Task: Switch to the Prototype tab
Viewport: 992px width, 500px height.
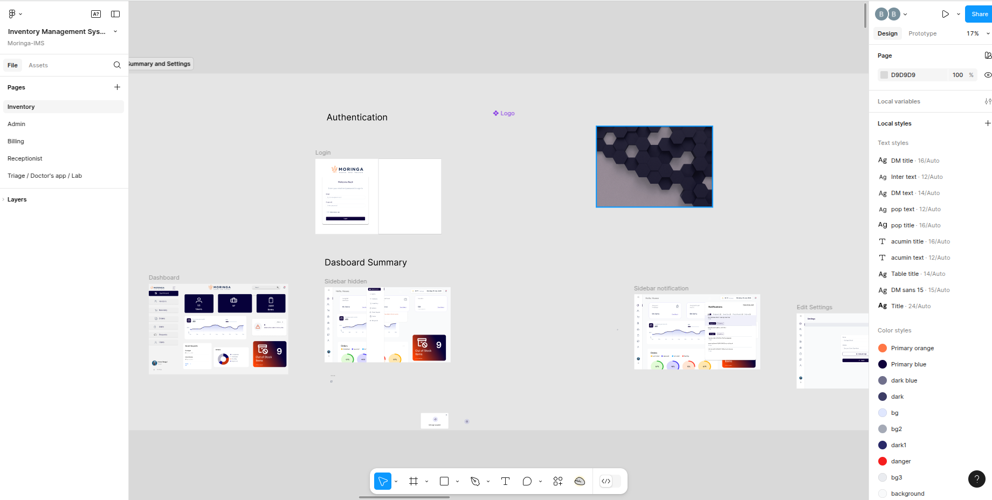Action: coord(922,33)
